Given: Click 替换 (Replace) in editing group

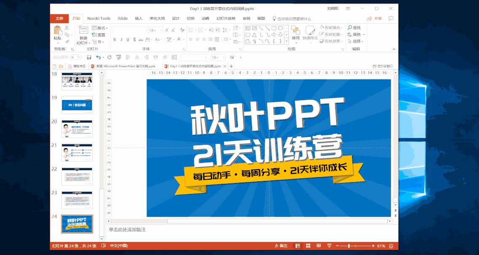Looking at the screenshot, I should tap(357, 34).
